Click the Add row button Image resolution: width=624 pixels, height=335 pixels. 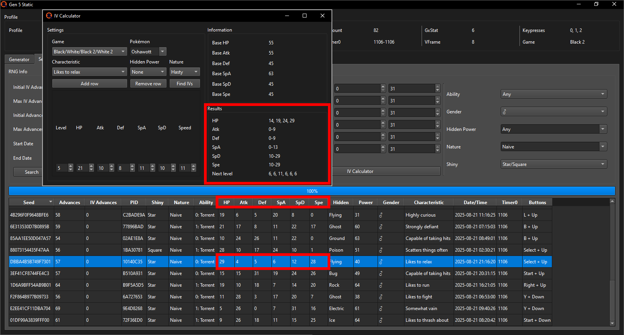click(89, 83)
